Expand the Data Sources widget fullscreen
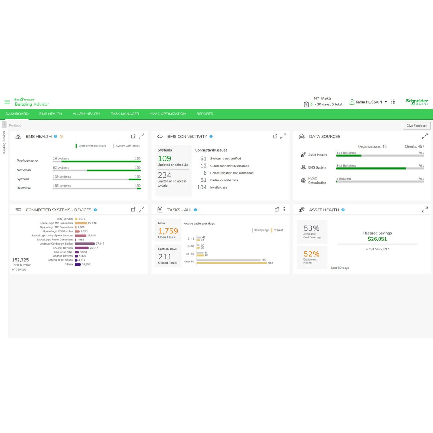This screenshot has height=433, width=433. point(425,136)
